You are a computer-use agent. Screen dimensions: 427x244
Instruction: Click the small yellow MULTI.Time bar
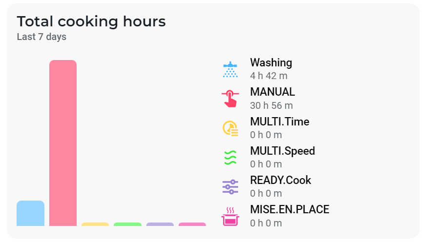[95, 224]
